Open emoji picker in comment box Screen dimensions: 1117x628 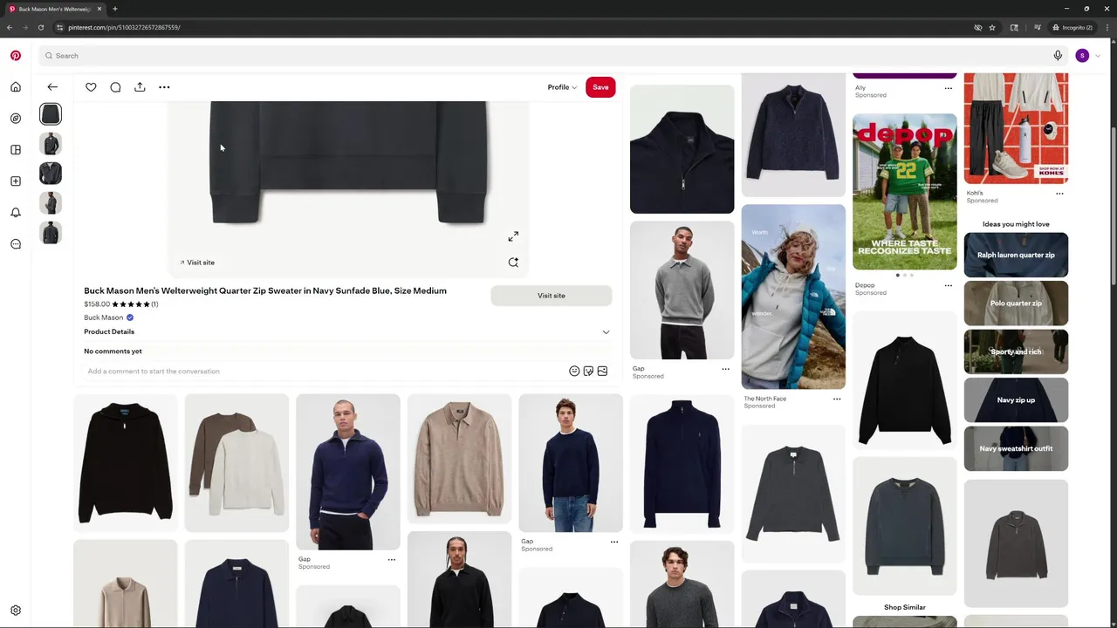pyautogui.click(x=574, y=371)
